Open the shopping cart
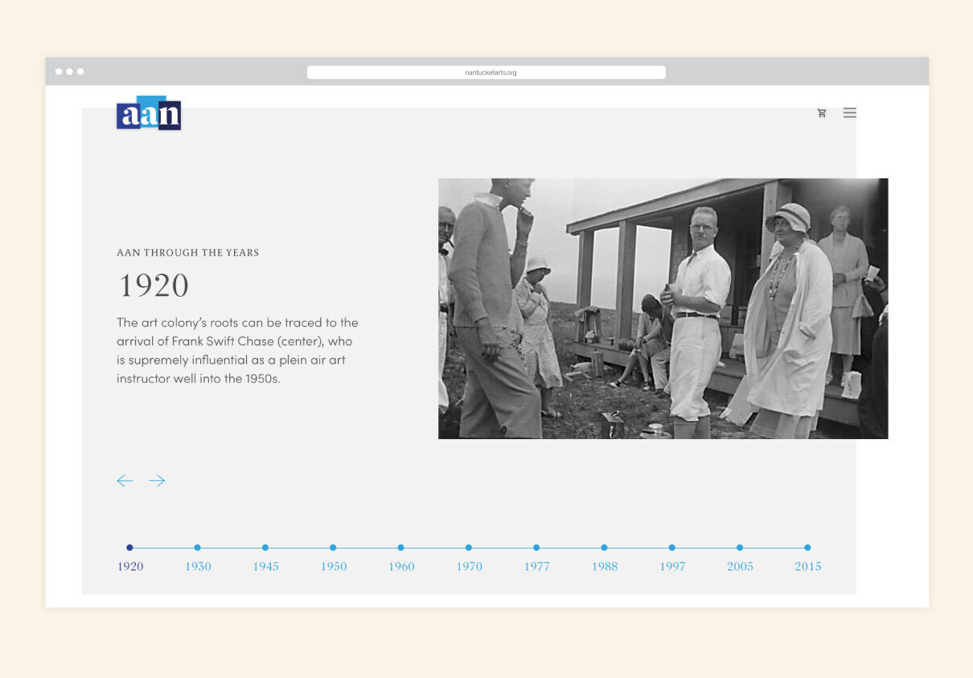Viewport: 973px width, 678px height. 821,113
